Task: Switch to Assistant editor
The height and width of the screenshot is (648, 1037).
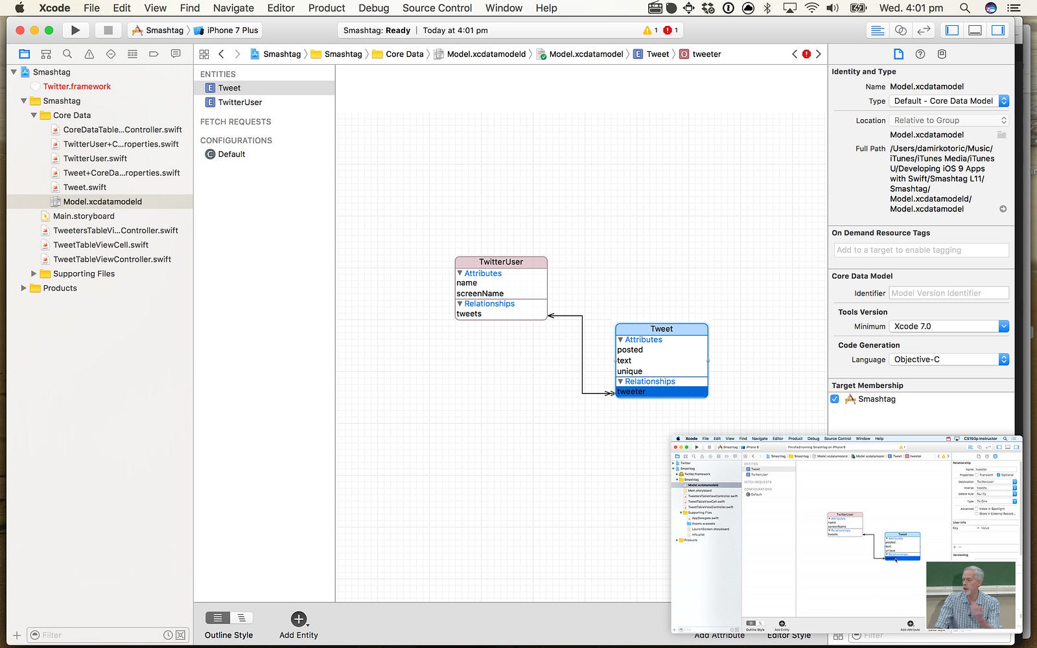Action: (x=900, y=30)
